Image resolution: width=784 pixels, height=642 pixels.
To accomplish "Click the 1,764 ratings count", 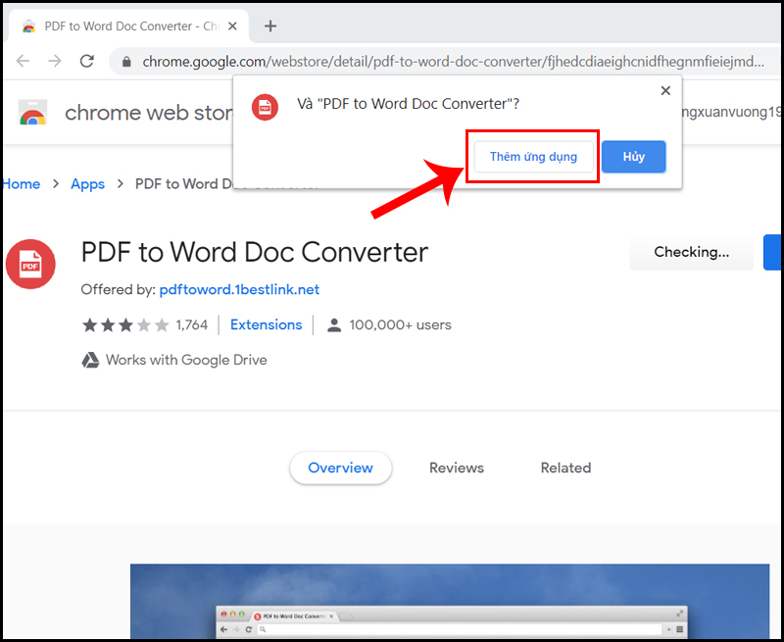I will pos(191,325).
